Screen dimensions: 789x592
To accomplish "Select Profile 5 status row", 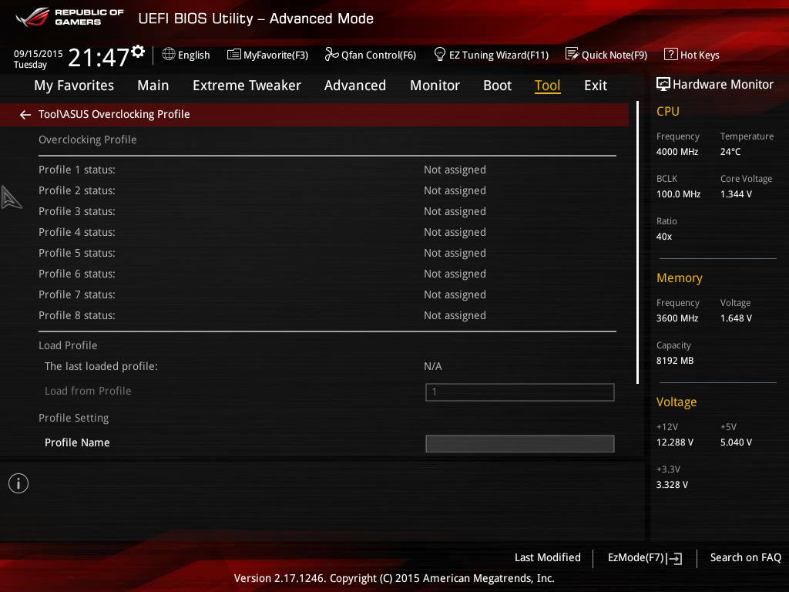I will tap(327, 253).
